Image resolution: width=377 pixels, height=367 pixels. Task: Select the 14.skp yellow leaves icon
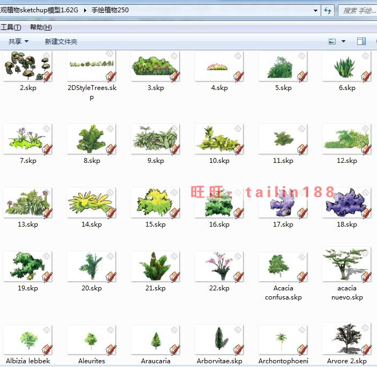(x=92, y=203)
